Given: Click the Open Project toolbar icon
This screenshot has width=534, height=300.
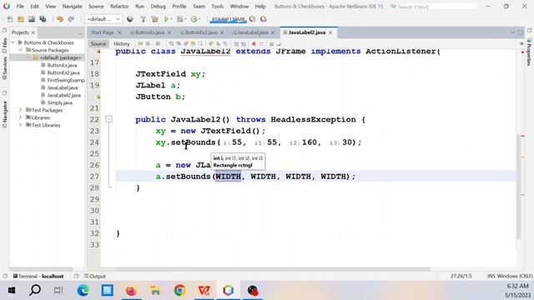Looking at the screenshot, I should tap(32, 19).
